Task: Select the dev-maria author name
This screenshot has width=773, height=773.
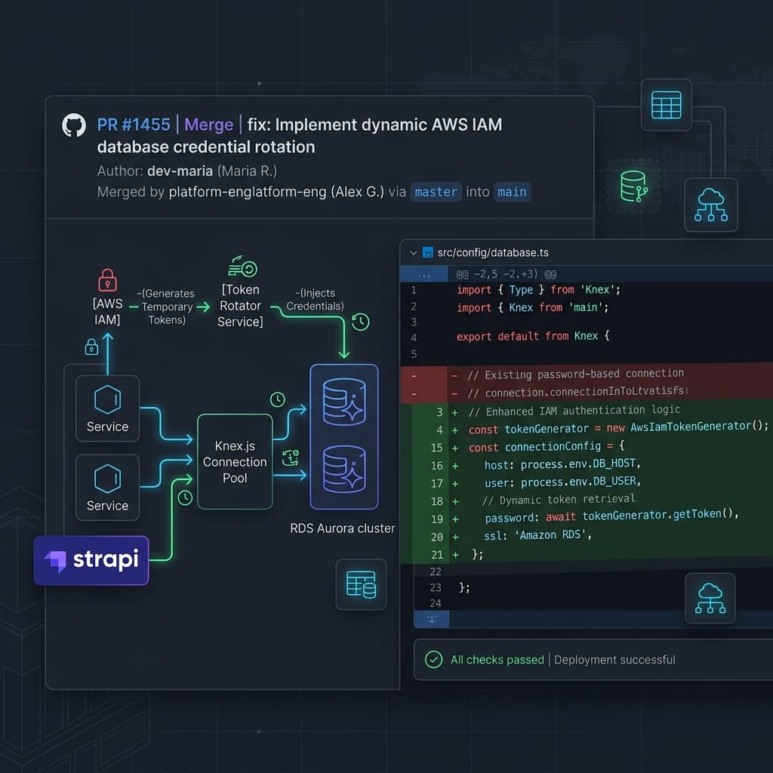Action: pos(180,171)
